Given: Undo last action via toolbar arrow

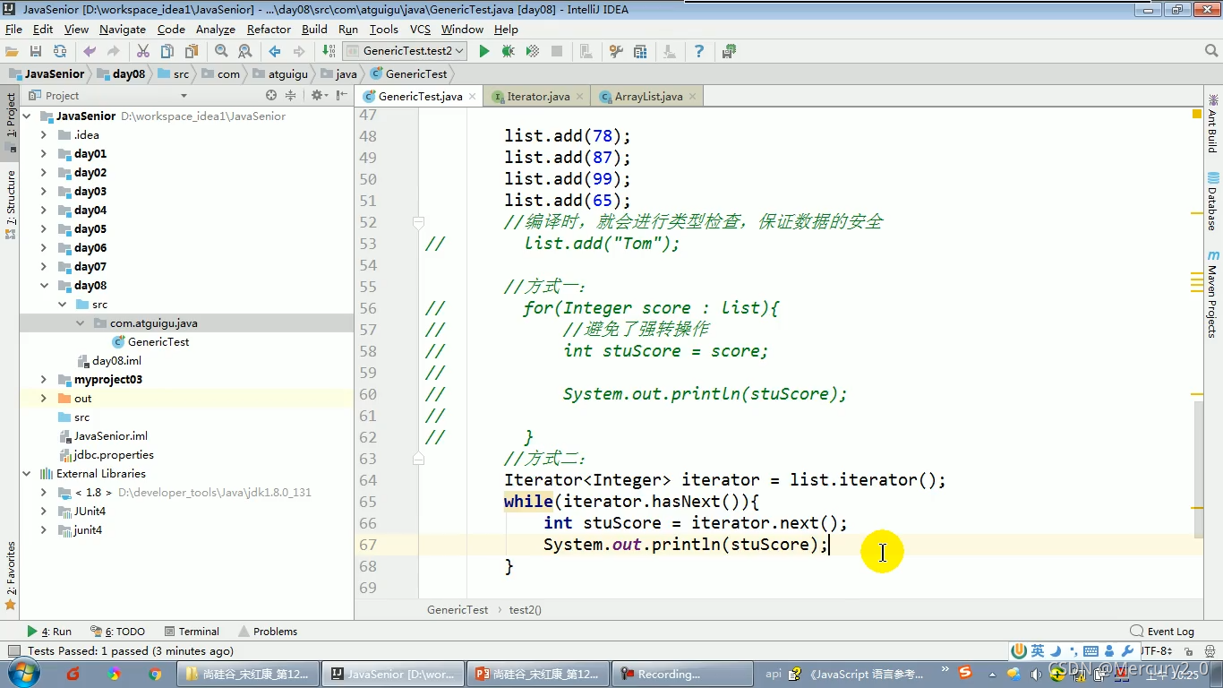Looking at the screenshot, I should pos(90,51).
